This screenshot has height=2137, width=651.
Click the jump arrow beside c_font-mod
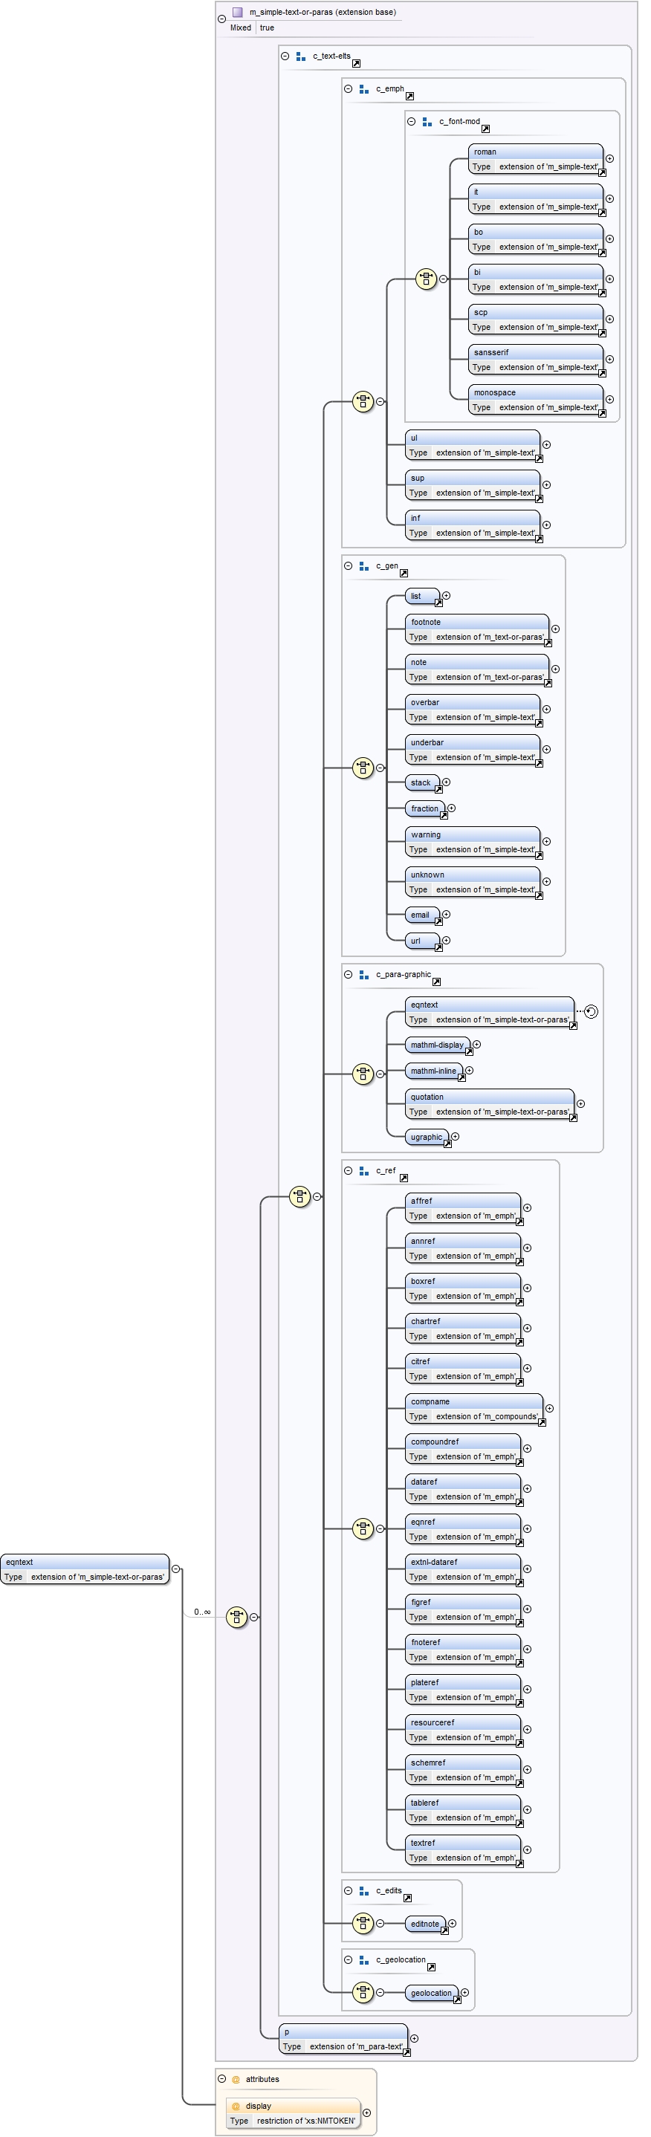coord(485,129)
